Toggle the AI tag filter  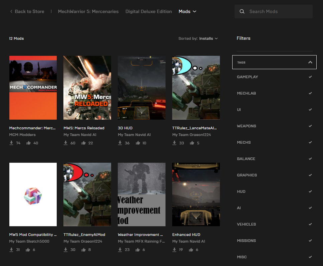point(274,208)
